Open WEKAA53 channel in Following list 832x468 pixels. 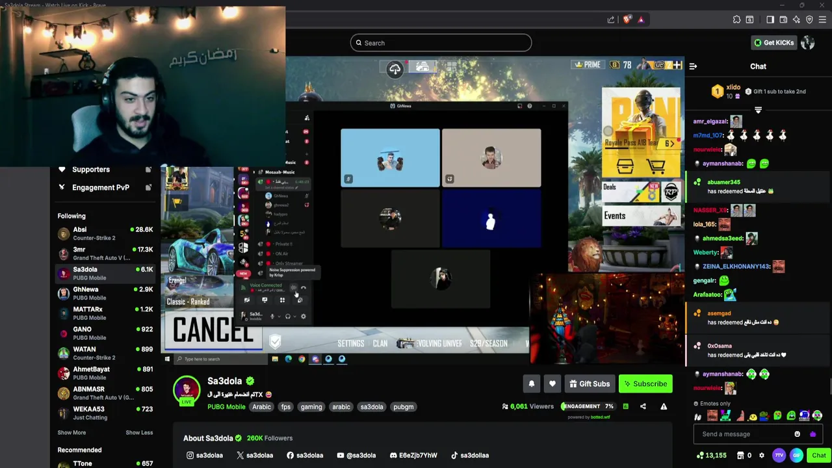click(104, 413)
